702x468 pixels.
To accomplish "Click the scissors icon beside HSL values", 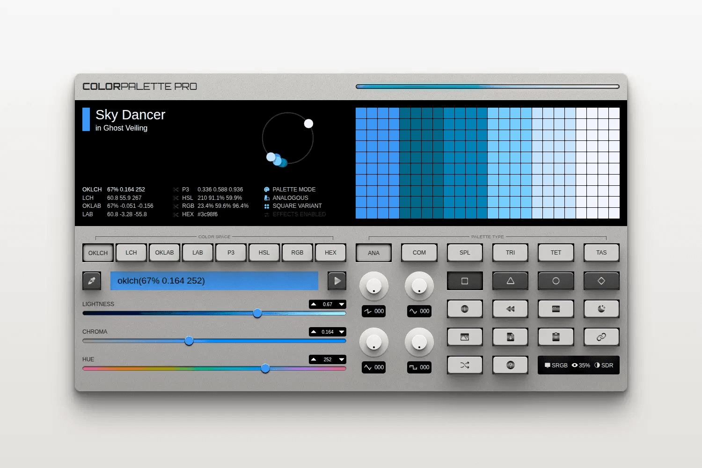I will coord(176,198).
